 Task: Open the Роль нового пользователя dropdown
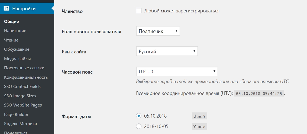(158, 31)
